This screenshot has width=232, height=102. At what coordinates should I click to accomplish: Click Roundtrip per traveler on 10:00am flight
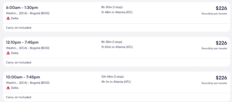[x=214, y=83]
